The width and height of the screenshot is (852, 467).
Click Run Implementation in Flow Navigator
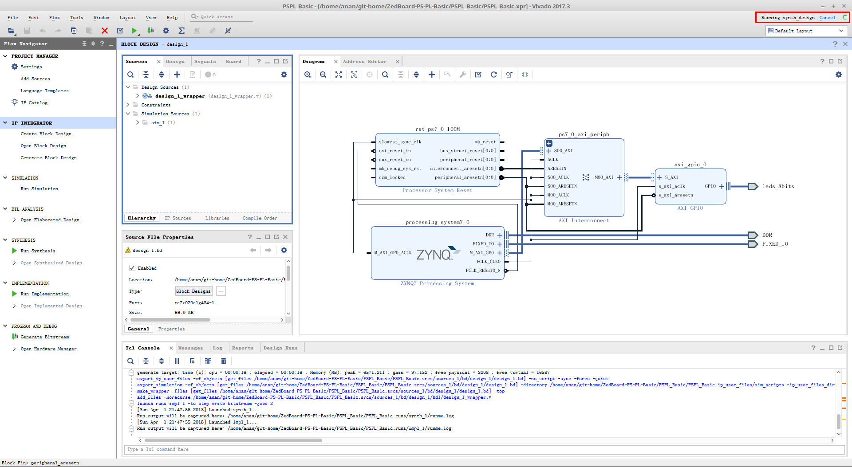pyautogui.click(x=45, y=294)
